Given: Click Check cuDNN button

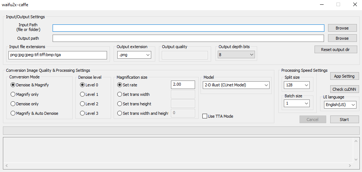Looking at the screenshot, I should point(344,89).
